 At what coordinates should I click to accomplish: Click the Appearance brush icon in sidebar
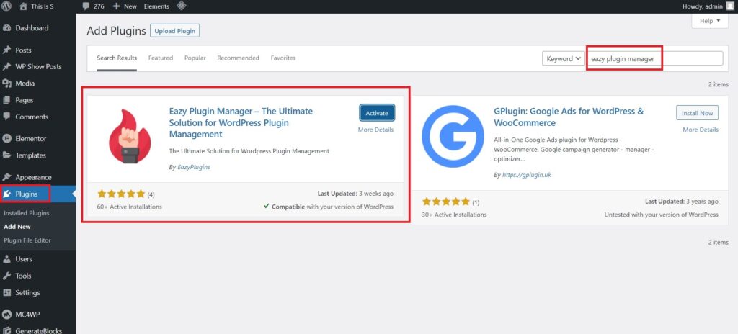click(x=6, y=177)
